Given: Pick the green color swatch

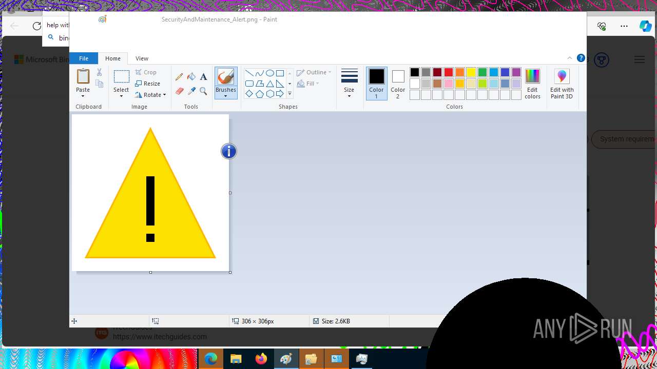Looking at the screenshot, I should 482,72.
